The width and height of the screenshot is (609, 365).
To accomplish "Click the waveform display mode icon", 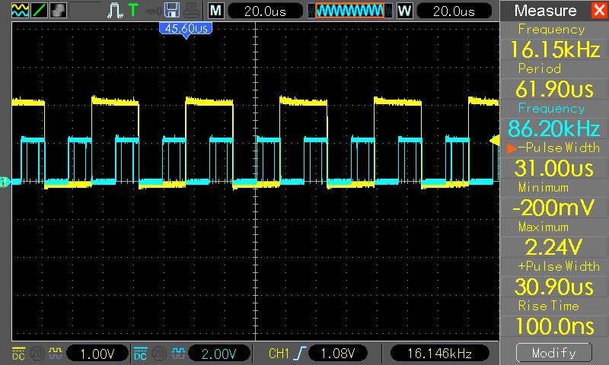I will click(x=20, y=11).
